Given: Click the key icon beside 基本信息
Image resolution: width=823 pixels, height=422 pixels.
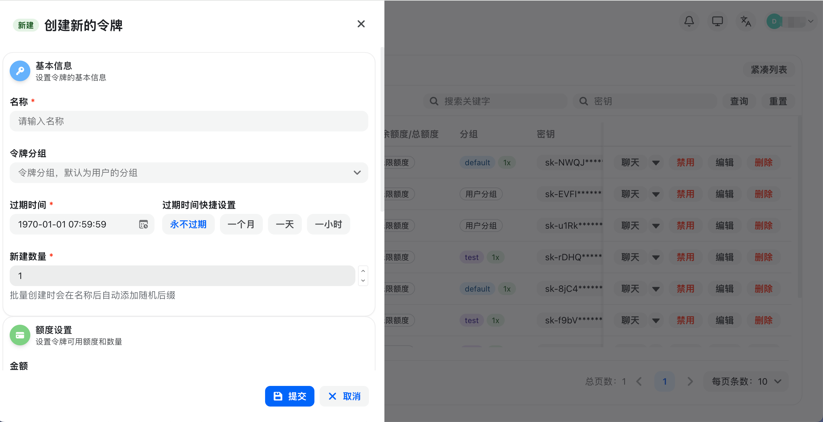Looking at the screenshot, I should [x=20, y=71].
